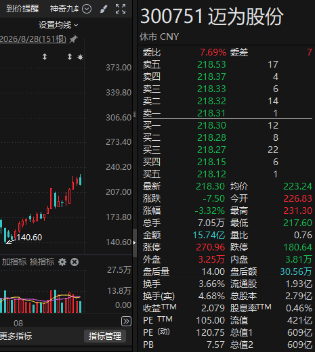Click the 量比 value 0.76
Screen dimensions: 315x352
coord(303,235)
